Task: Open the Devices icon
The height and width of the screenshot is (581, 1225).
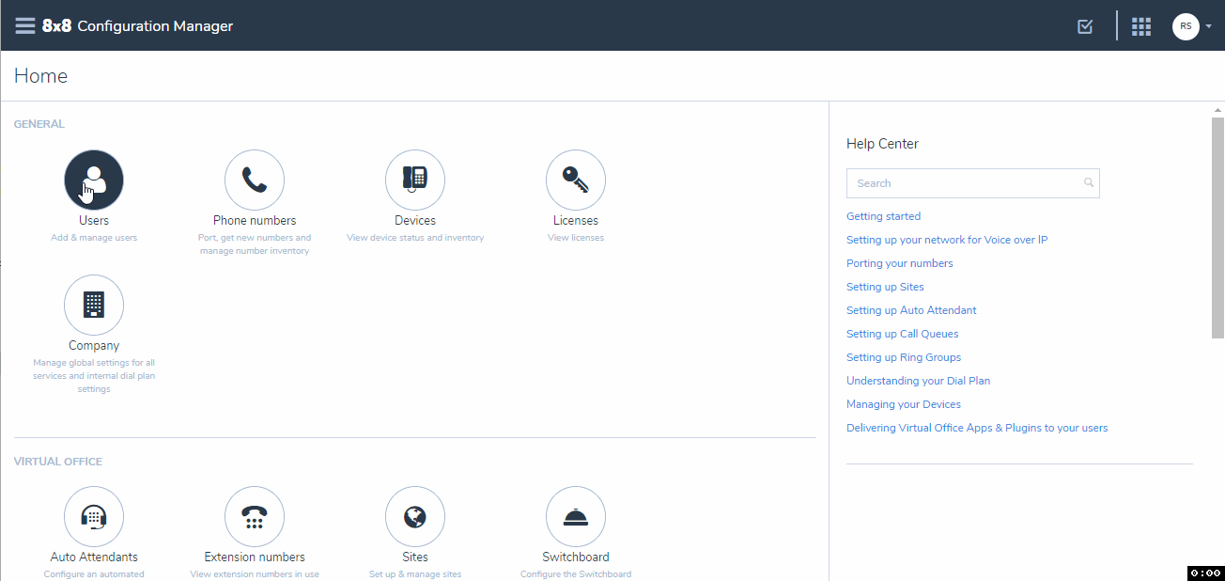Action: [415, 180]
